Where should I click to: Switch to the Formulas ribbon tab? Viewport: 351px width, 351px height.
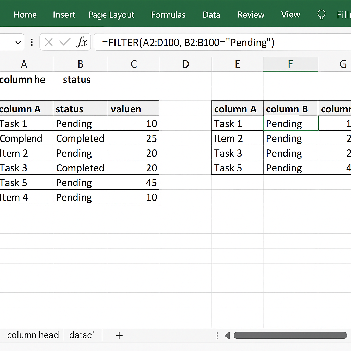(168, 15)
